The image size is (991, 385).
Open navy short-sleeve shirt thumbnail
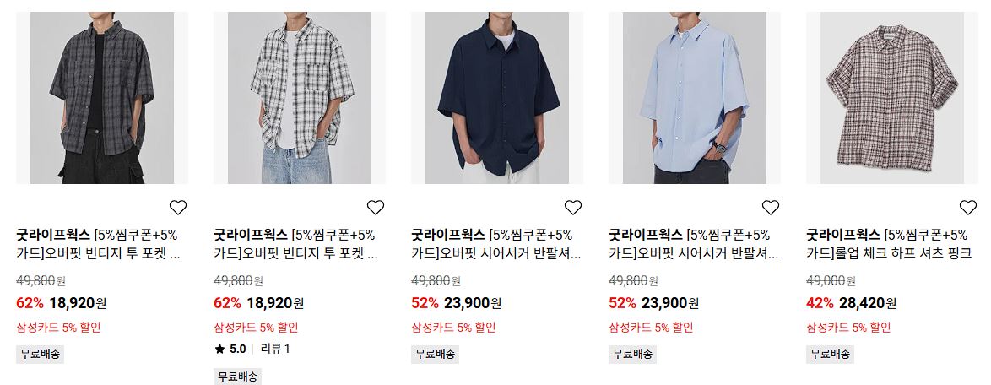[x=496, y=98]
